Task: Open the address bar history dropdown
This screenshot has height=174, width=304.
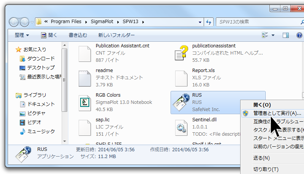Action: tap(200, 22)
